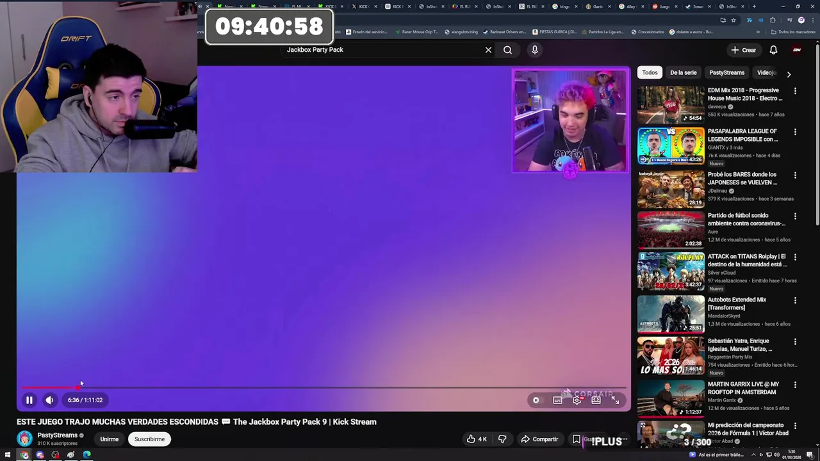Open MARTIN GARRIX LIVE title link

pos(743,388)
